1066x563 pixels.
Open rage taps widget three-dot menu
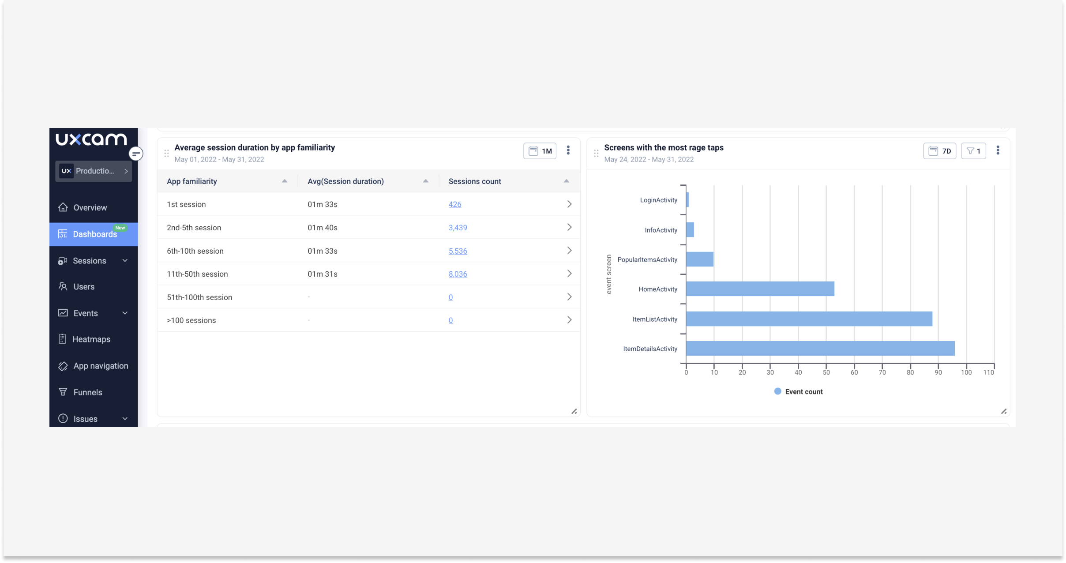tap(998, 150)
